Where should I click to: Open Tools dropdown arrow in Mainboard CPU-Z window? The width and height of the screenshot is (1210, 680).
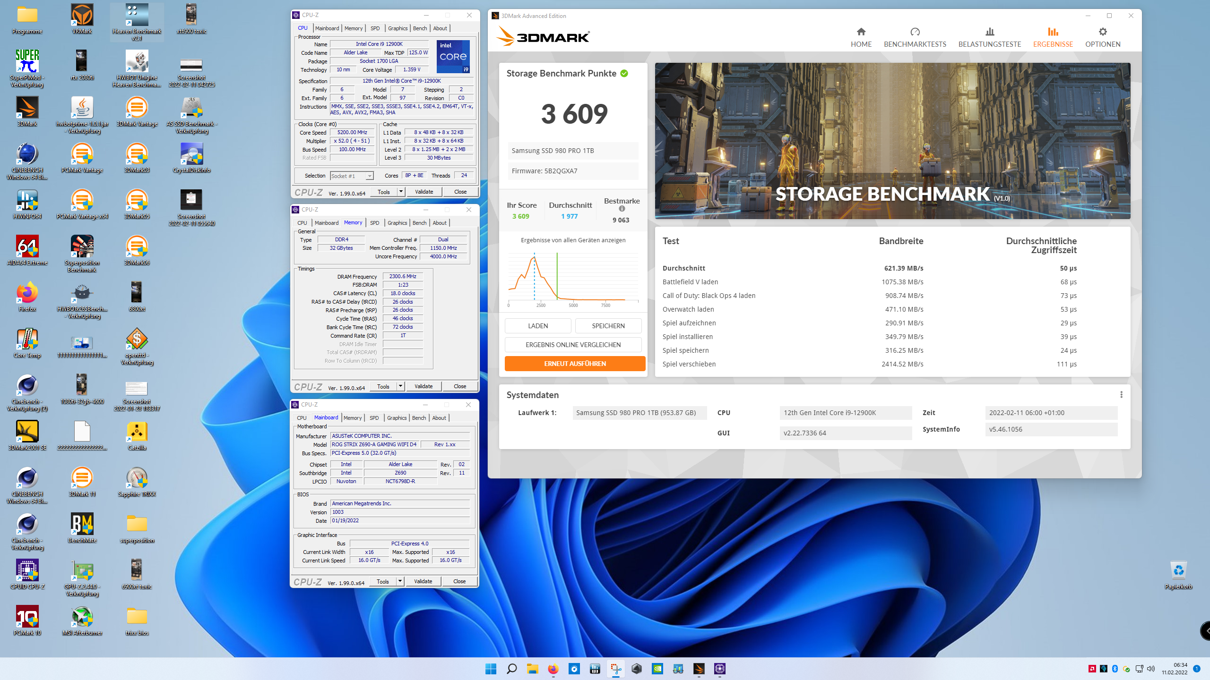[400, 581]
